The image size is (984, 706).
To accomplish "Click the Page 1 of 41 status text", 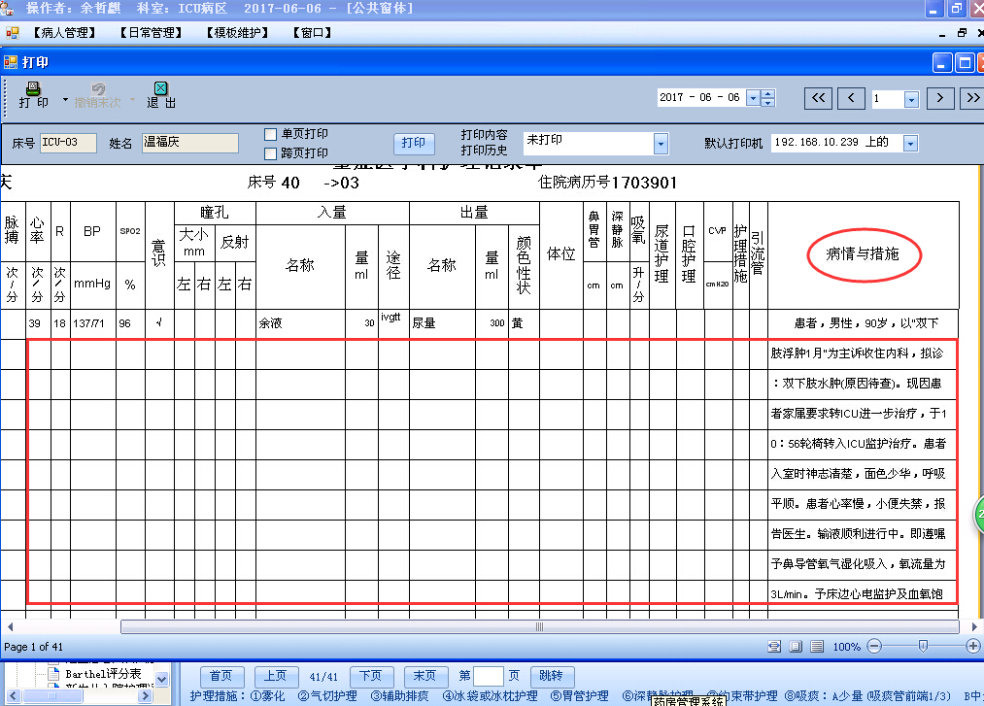I will coord(33,647).
